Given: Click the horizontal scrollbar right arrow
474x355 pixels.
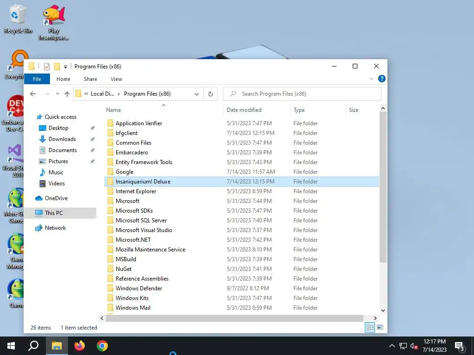Looking at the screenshot, I should 375,318.
